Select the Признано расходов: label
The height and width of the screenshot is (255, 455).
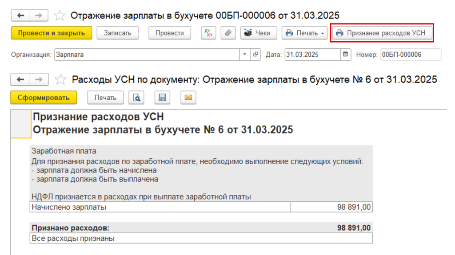[x=71, y=228]
